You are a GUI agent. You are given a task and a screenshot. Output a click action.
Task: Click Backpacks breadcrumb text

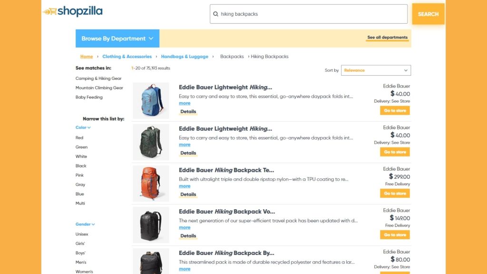coord(232,57)
